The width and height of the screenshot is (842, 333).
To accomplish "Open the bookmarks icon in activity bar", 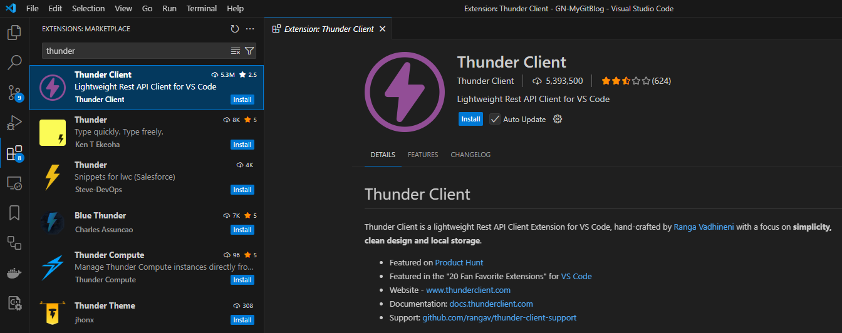I will click(14, 213).
